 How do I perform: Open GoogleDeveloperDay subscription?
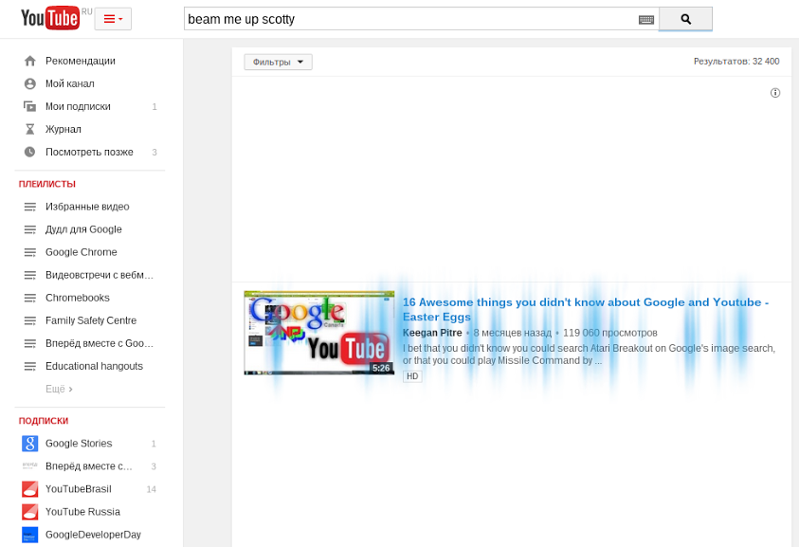point(93,535)
